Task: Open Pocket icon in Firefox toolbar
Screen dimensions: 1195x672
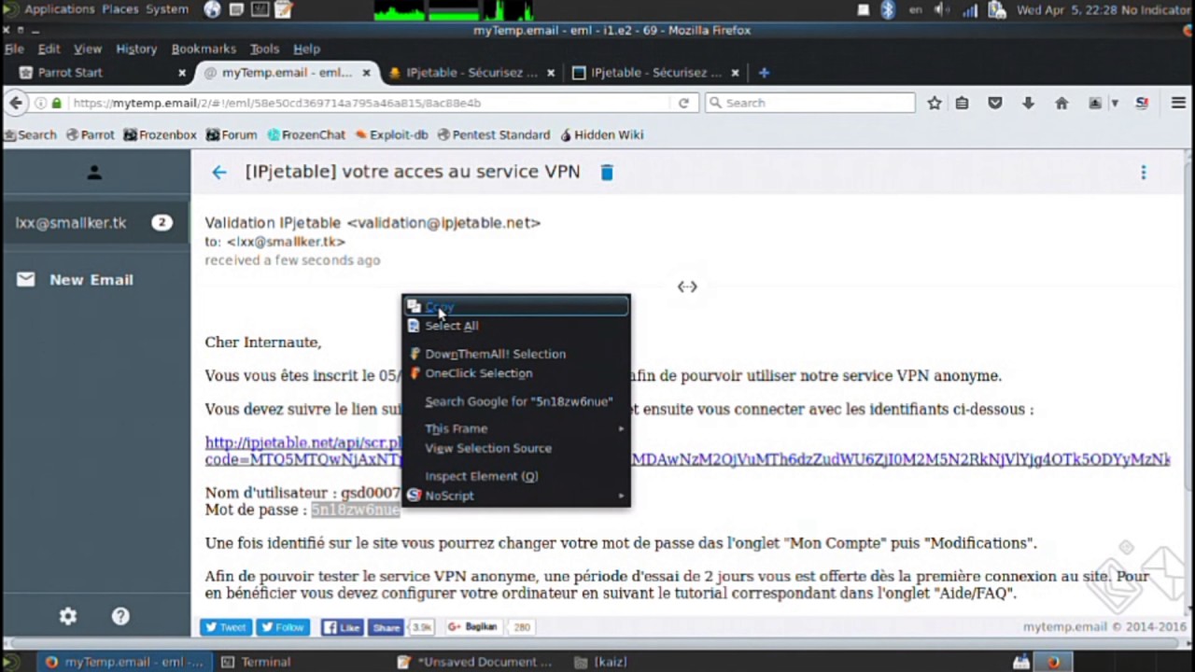Action: tap(995, 103)
